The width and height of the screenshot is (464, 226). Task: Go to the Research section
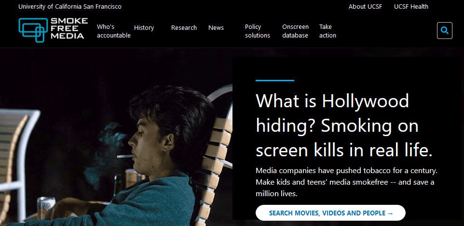(x=184, y=28)
